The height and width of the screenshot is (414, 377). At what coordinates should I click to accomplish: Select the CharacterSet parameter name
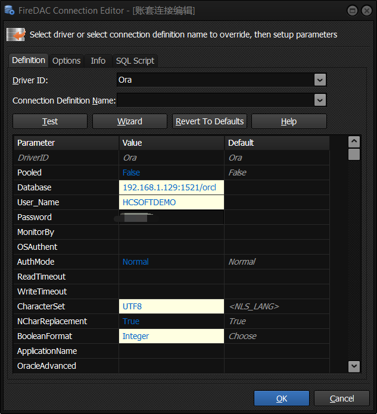(x=41, y=306)
